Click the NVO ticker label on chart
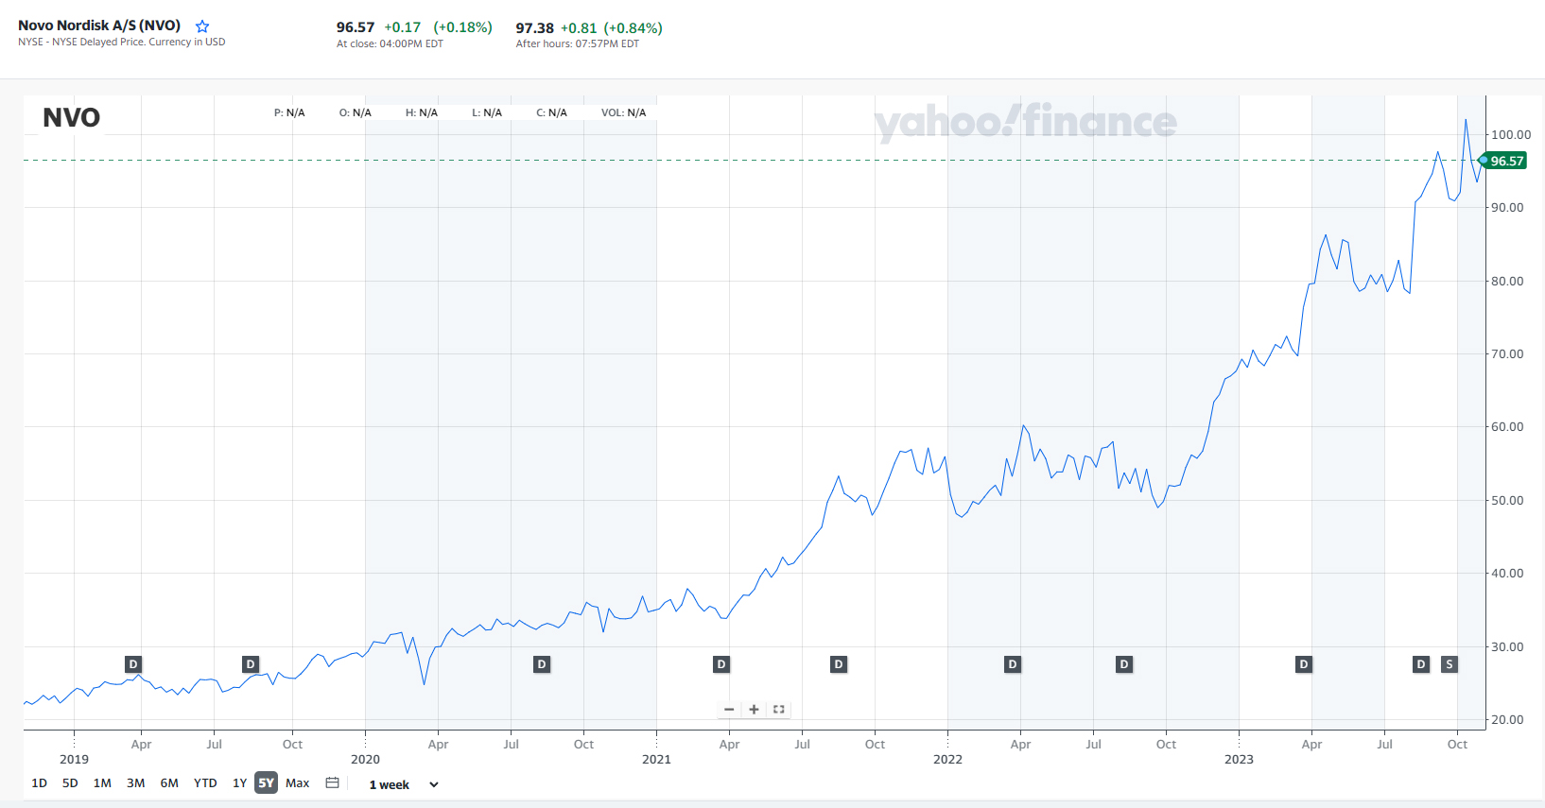The image size is (1545, 808). (x=72, y=117)
